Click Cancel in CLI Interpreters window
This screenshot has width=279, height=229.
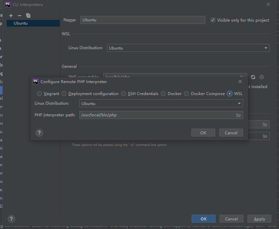pyautogui.click(x=231, y=219)
